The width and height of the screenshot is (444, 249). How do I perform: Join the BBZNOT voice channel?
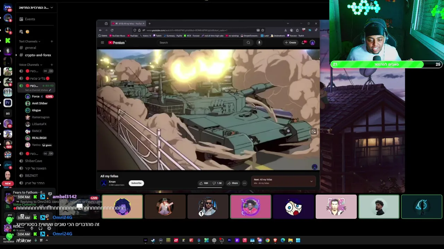click(x=31, y=176)
